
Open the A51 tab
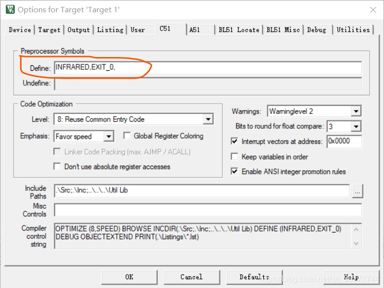pos(200,30)
